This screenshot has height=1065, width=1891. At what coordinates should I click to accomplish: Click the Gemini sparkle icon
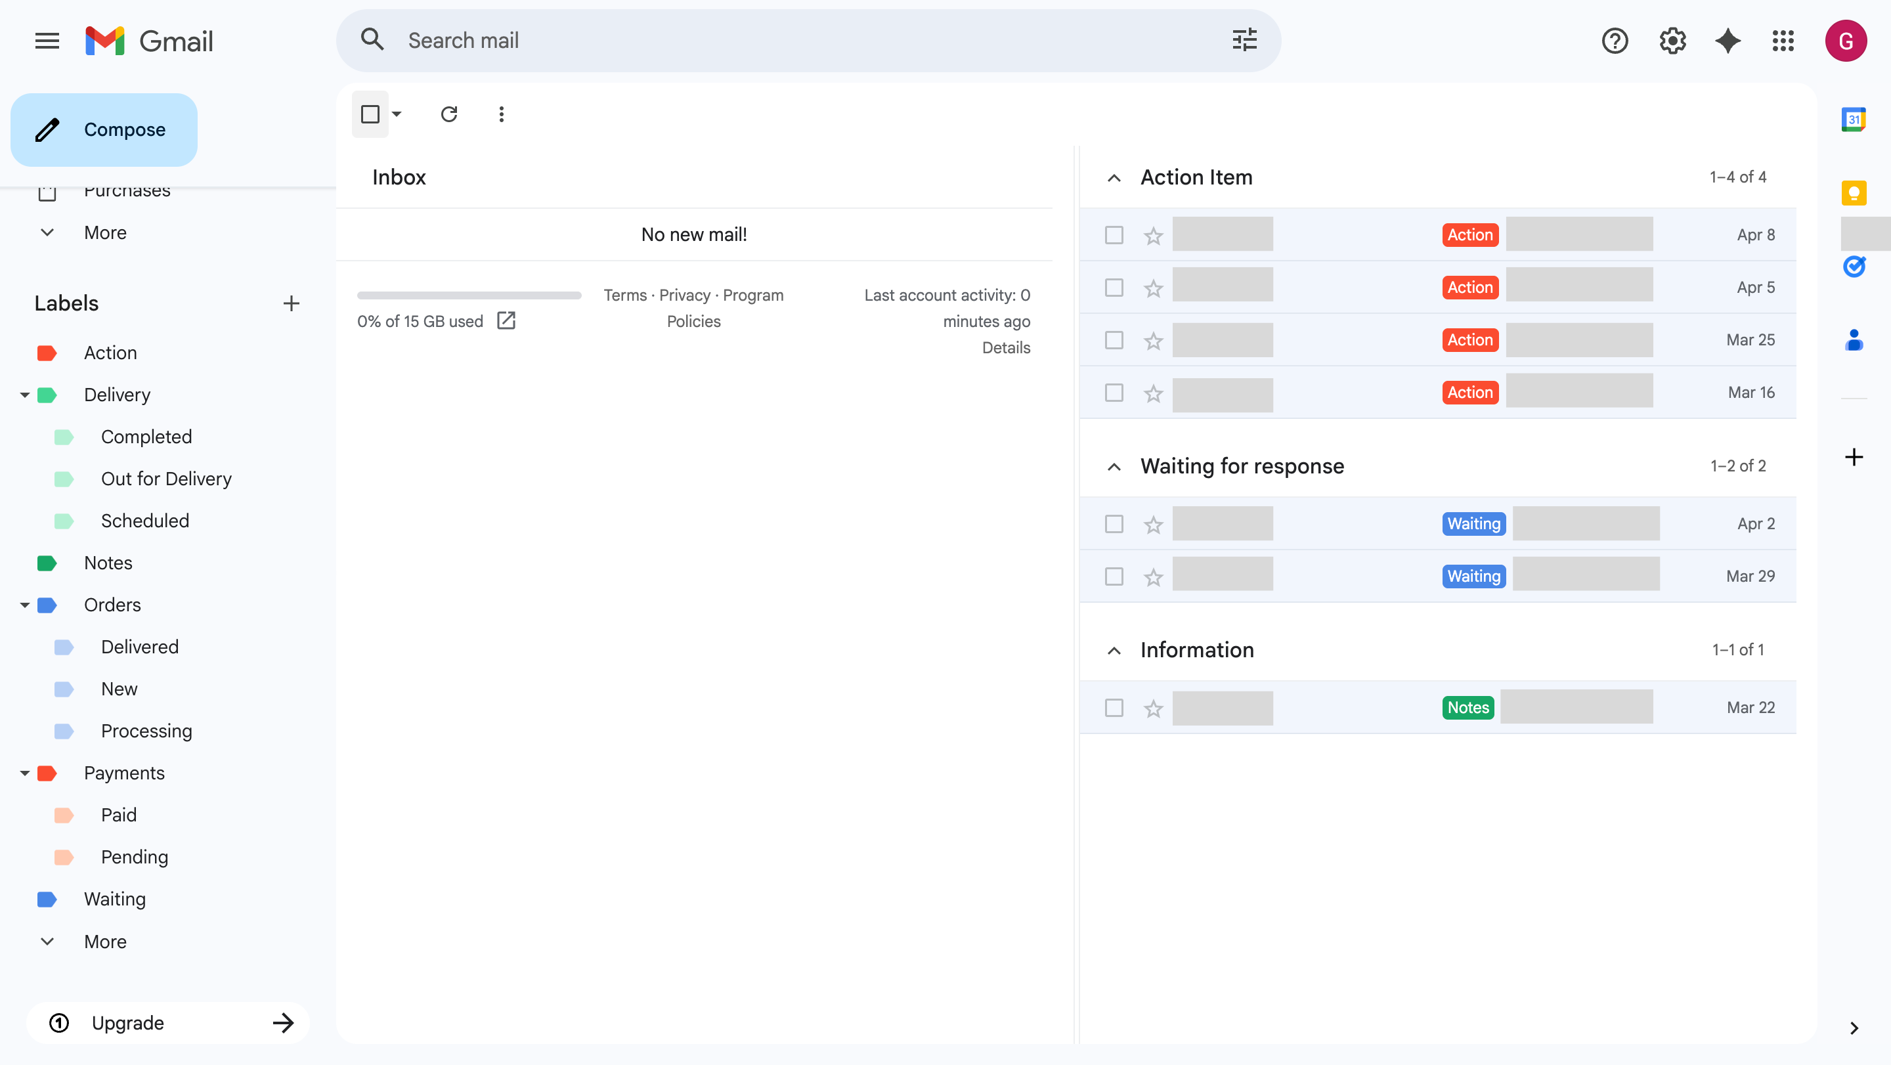click(x=1728, y=41)
